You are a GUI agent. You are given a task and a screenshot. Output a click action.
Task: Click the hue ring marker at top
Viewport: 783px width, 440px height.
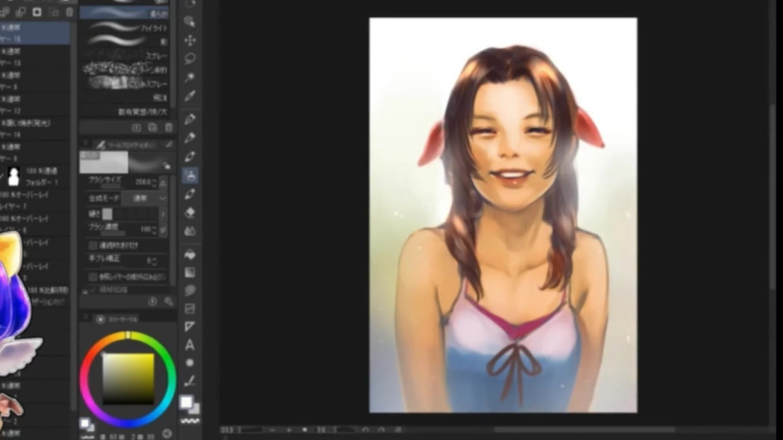128,335
